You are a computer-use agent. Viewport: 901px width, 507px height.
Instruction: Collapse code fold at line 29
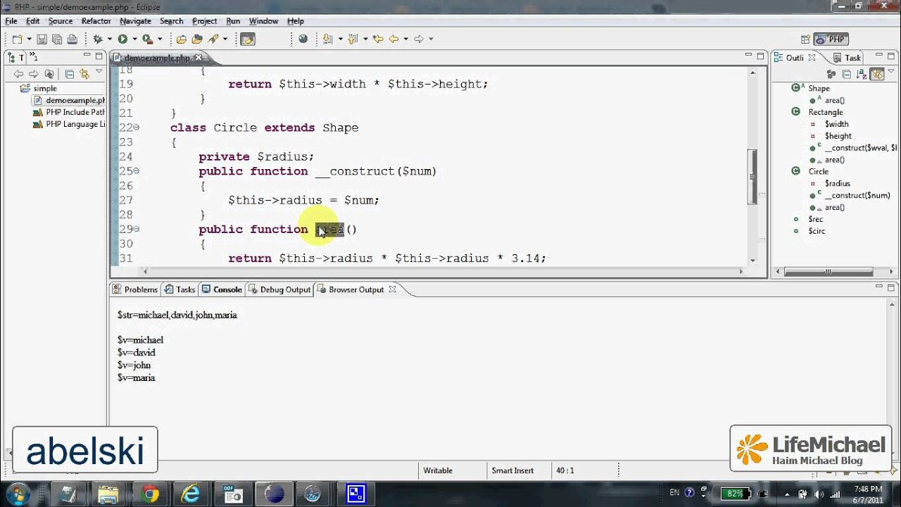click(x=137, y=229)
